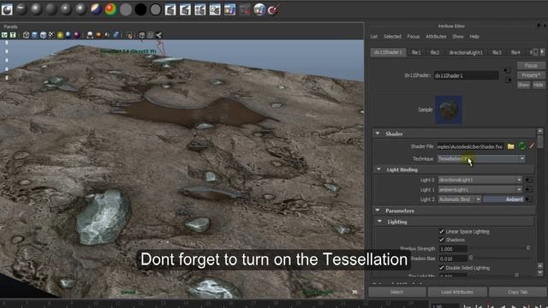
Task: Click the white dome isolate icon in the panel toolbar
Action: tap(90, 35)
